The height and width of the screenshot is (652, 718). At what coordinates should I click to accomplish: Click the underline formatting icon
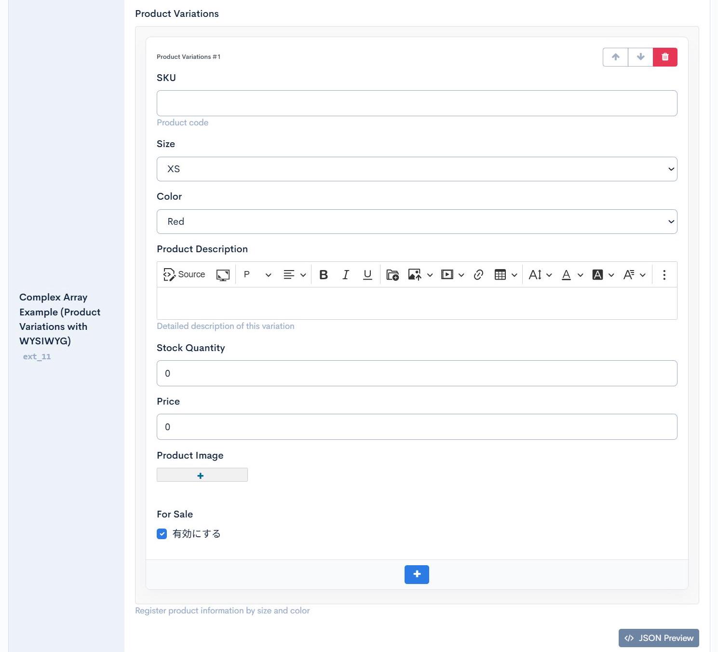point(367,275)
